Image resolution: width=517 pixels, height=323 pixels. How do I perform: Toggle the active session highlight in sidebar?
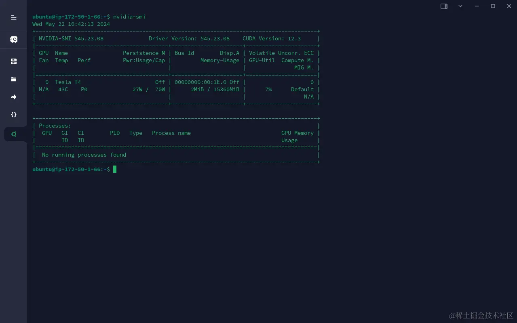[13, 134]
